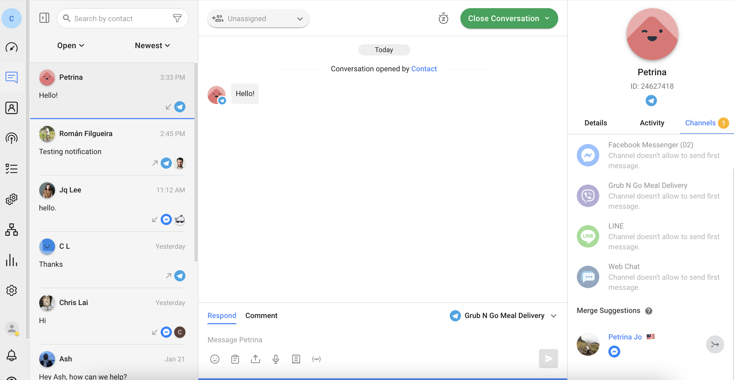Click the attachment/clipboard icon
The width and height of the screenshot is (734, 380).
click(235, 359)
